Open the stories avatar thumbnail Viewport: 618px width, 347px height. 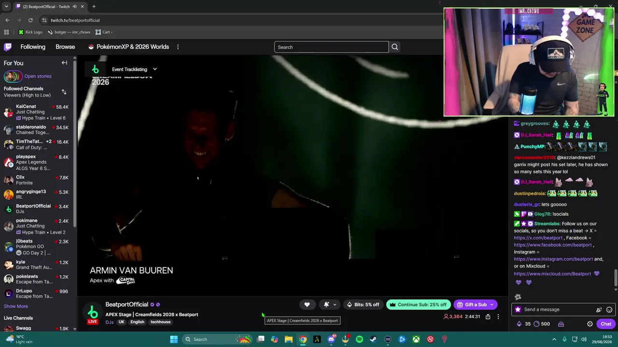click(x=13, y=76)
